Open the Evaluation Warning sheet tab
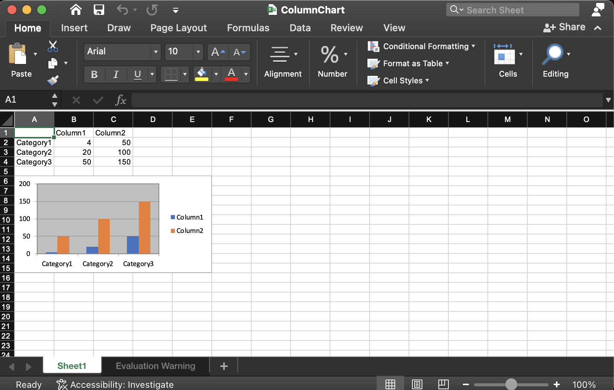The image size is (614, 390). 156,366
